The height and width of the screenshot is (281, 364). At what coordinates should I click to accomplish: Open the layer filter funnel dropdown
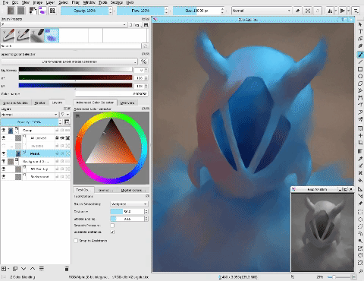click(64, 115)
